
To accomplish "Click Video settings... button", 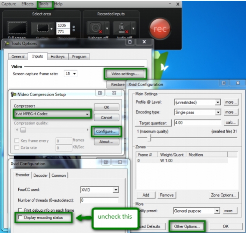I will point(125,74).
